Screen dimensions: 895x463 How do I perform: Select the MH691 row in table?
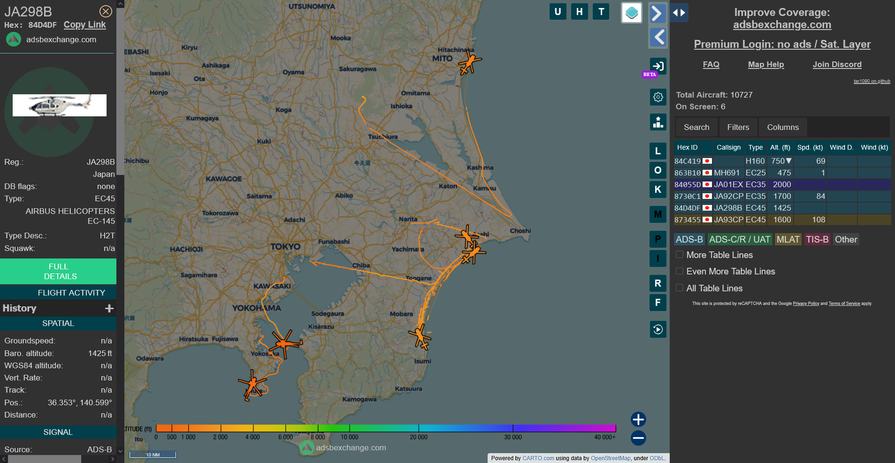782,173
